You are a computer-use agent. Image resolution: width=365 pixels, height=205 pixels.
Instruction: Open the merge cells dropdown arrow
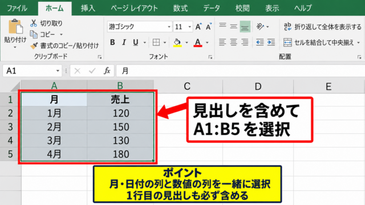pyautogui.click(x=359, y=43)
